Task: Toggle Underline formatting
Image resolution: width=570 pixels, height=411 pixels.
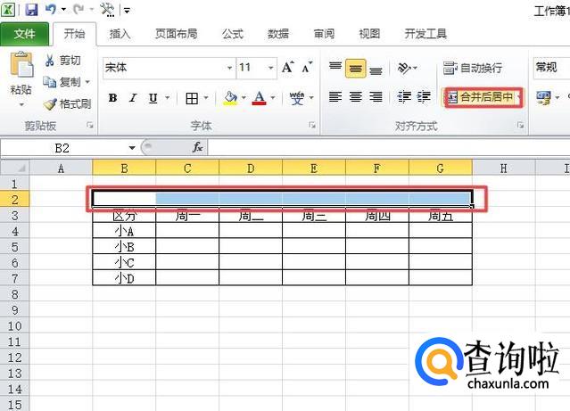Action: pyautogui.click(x=153, y=98)
